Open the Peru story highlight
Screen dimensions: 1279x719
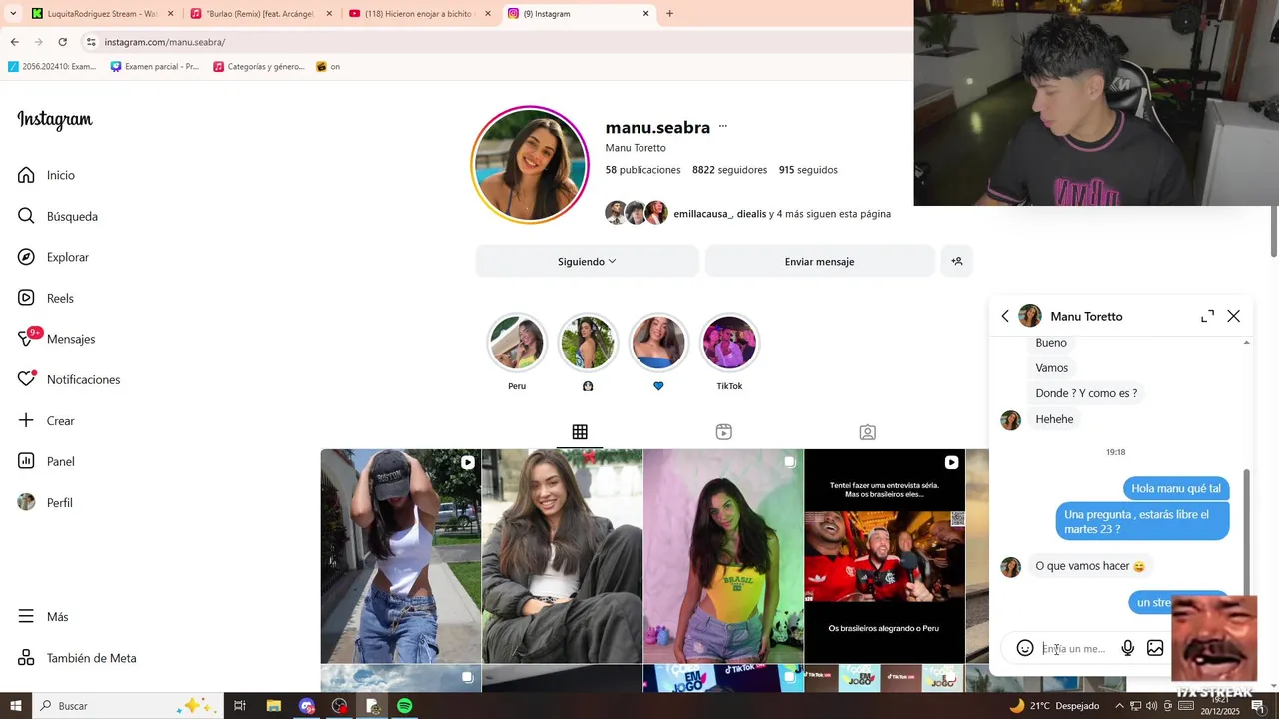pos(517,343)
